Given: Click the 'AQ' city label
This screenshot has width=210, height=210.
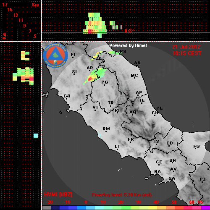Looking at the screenshot, I should (133, 112).
